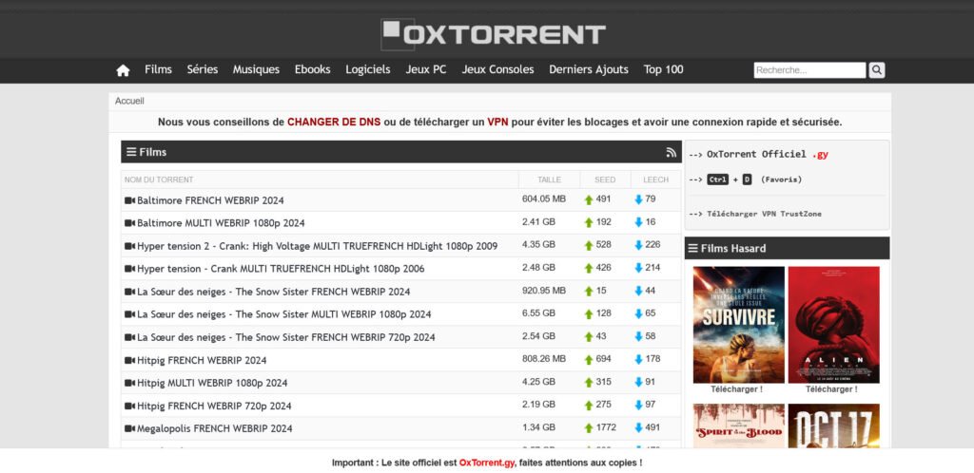Click Télécharger under the Alien poster

(831, 389)
